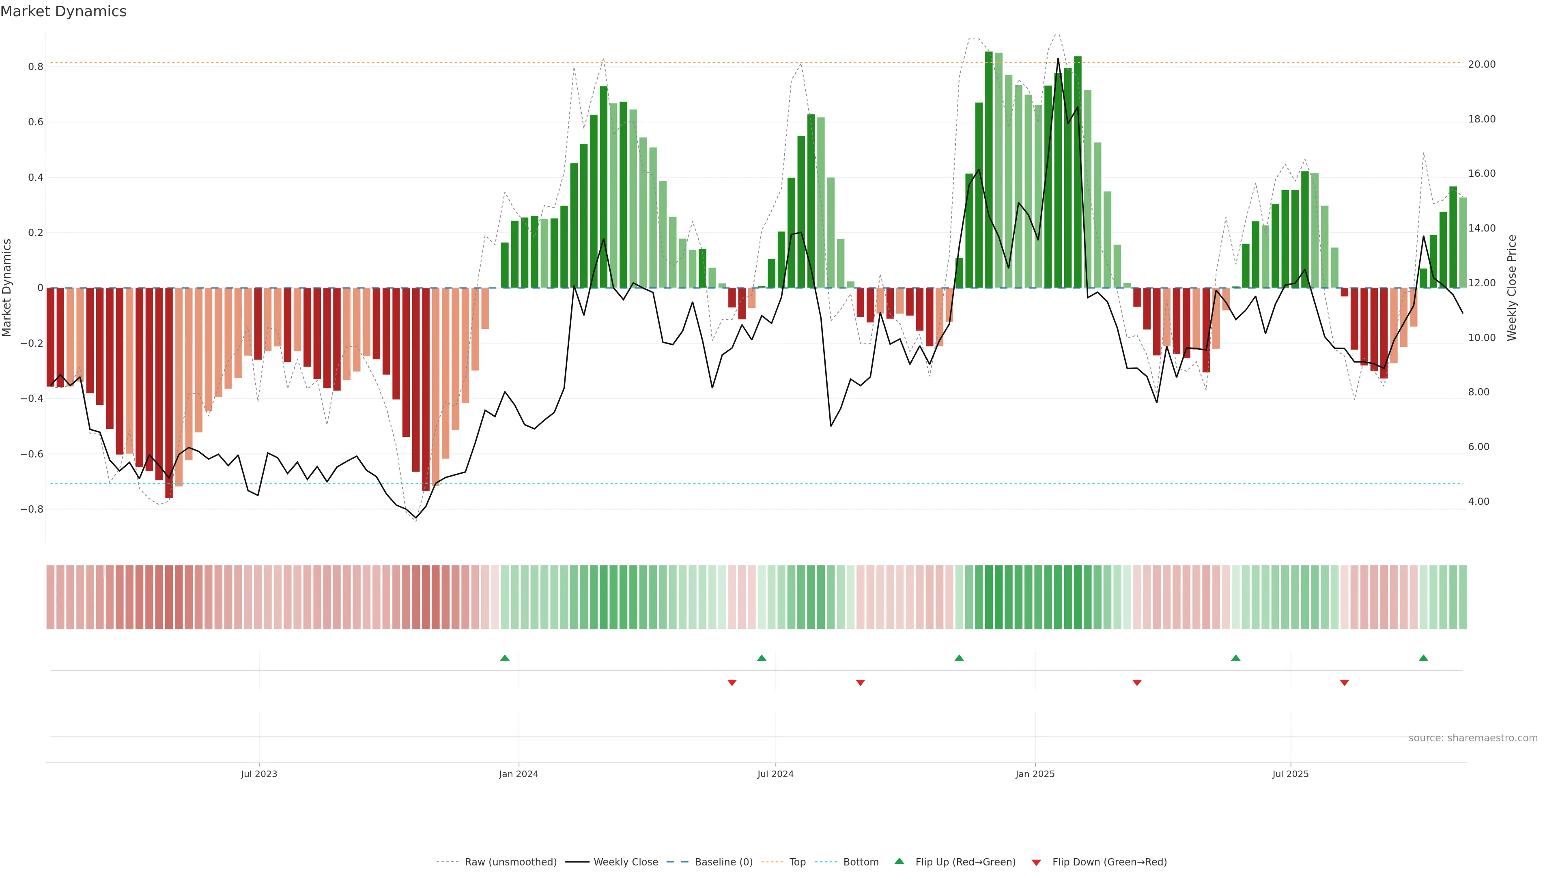Click the last green flip-up triangle marker
This screenshot has width=1558, height=876.
tap(1423, 658)
